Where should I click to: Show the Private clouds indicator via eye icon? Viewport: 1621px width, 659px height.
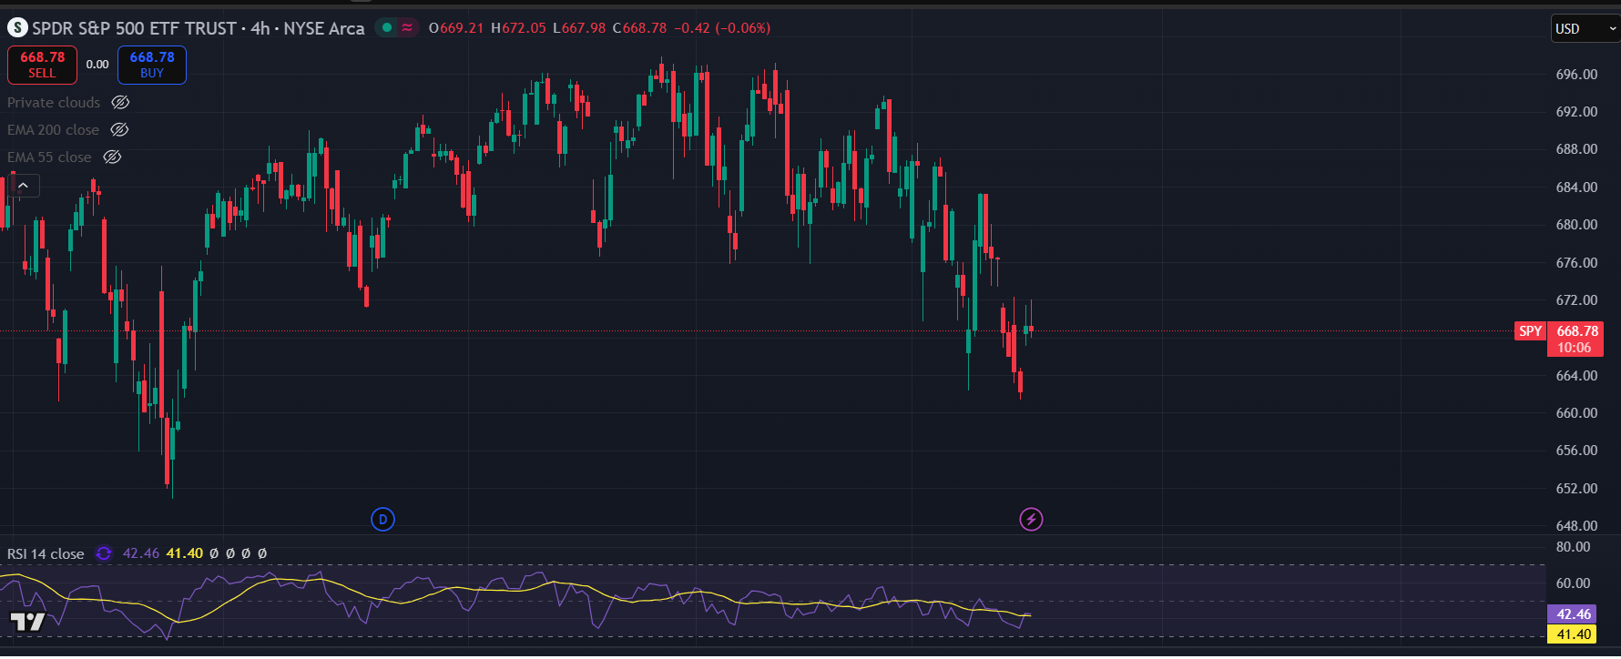120,103
